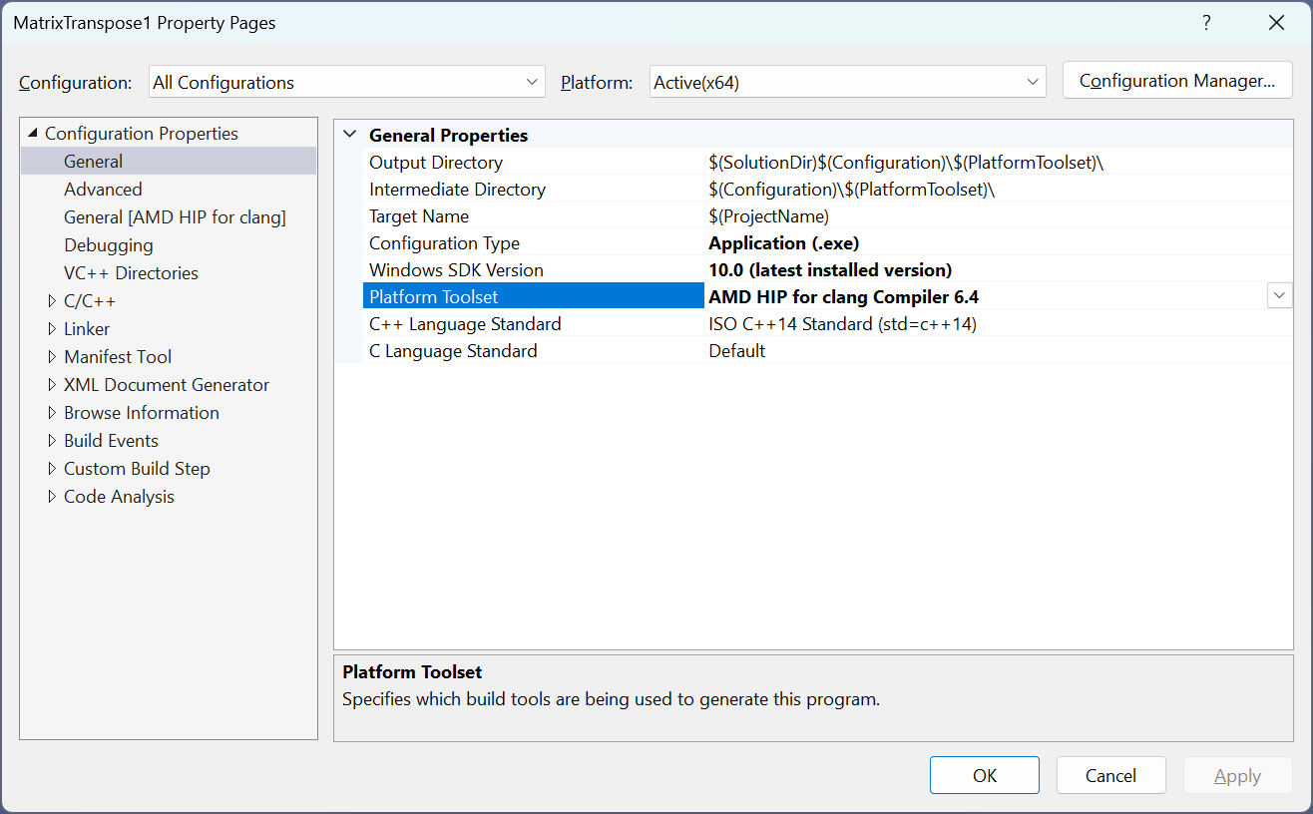1313x814 pixels.
Task: Expand the Linker tree node
Action: [x=53, y=329]
